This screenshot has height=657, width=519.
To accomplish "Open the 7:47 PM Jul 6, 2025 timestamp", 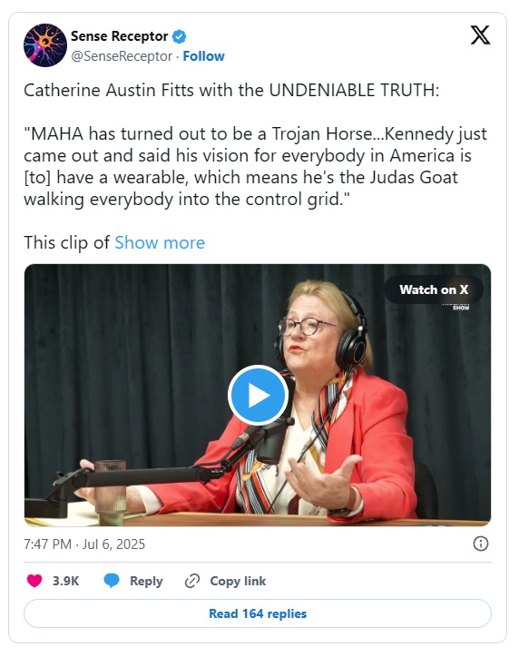I will click(x=84, y=544).
